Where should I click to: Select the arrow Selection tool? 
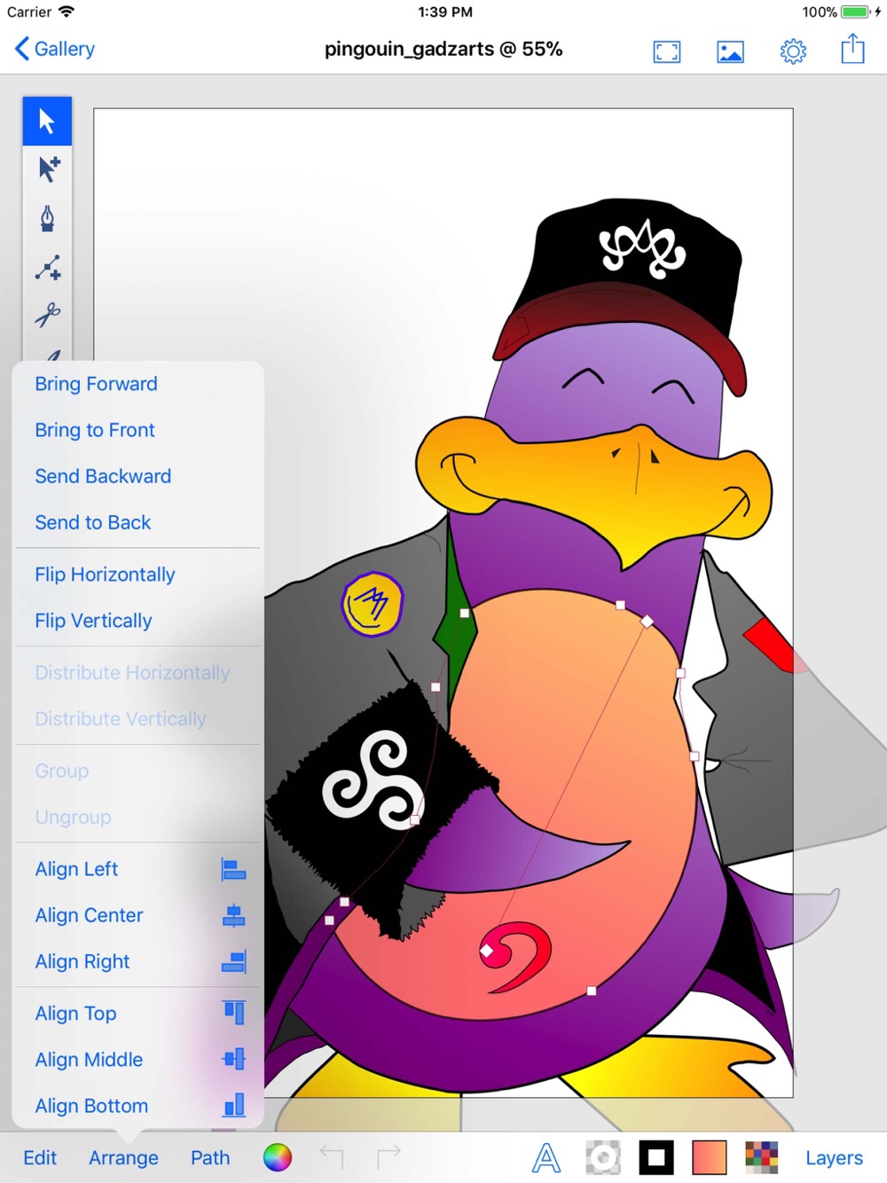click(x=47, y=121)
